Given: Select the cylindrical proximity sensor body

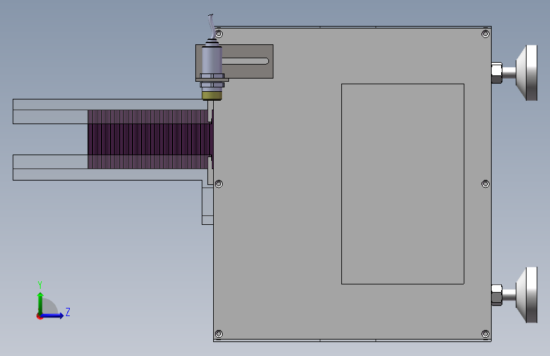Looking at the screenshot, I should pyautogui.click(x=211, y=60).
